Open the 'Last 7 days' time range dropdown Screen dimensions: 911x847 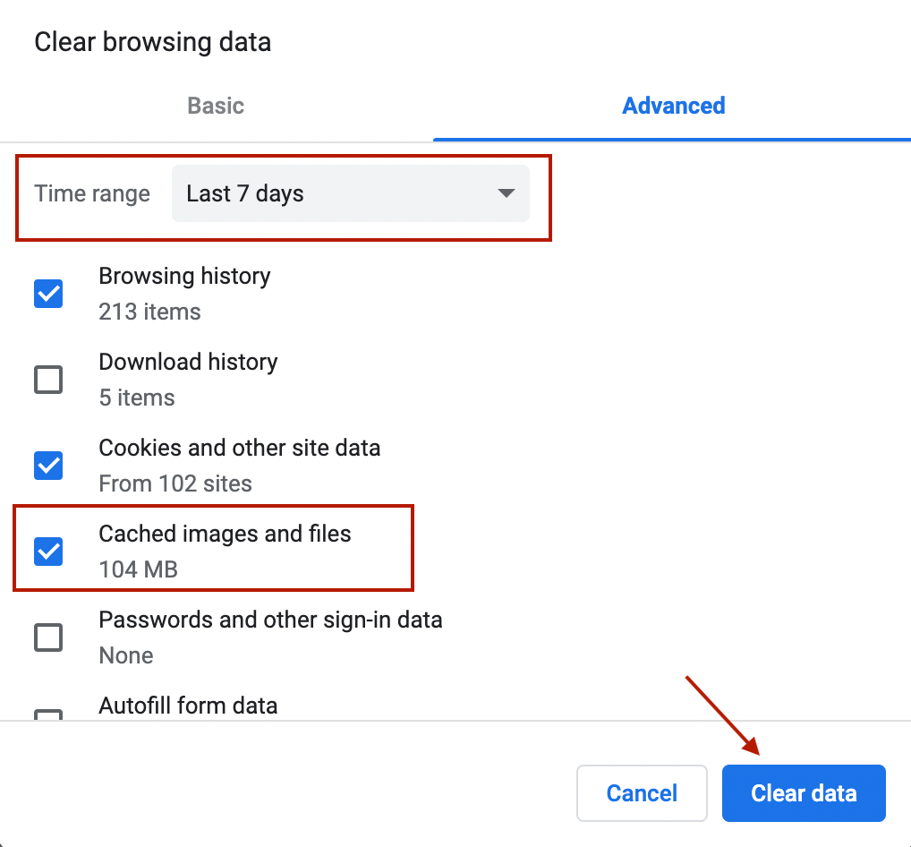pyautogui.click(x=349, y=193)
